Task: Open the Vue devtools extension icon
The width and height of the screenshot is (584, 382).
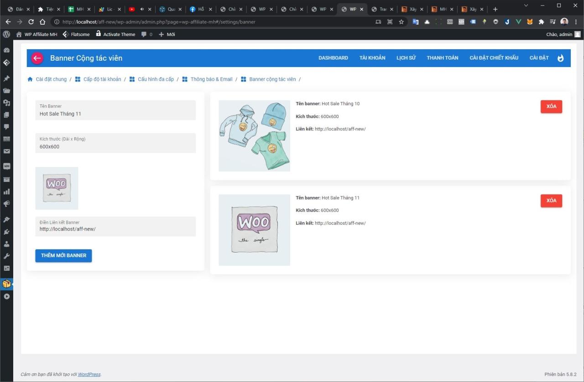Action: pyautogui.click(x=518, y=21)
